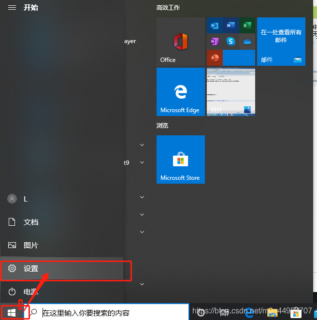This screenshot has height=320, width=317.
Task: Open the 照片 photos live tile
Action: 231,92
